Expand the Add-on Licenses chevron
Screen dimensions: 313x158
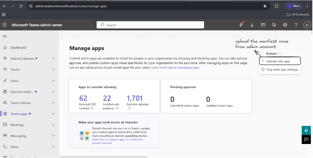(x=53, y=58)
